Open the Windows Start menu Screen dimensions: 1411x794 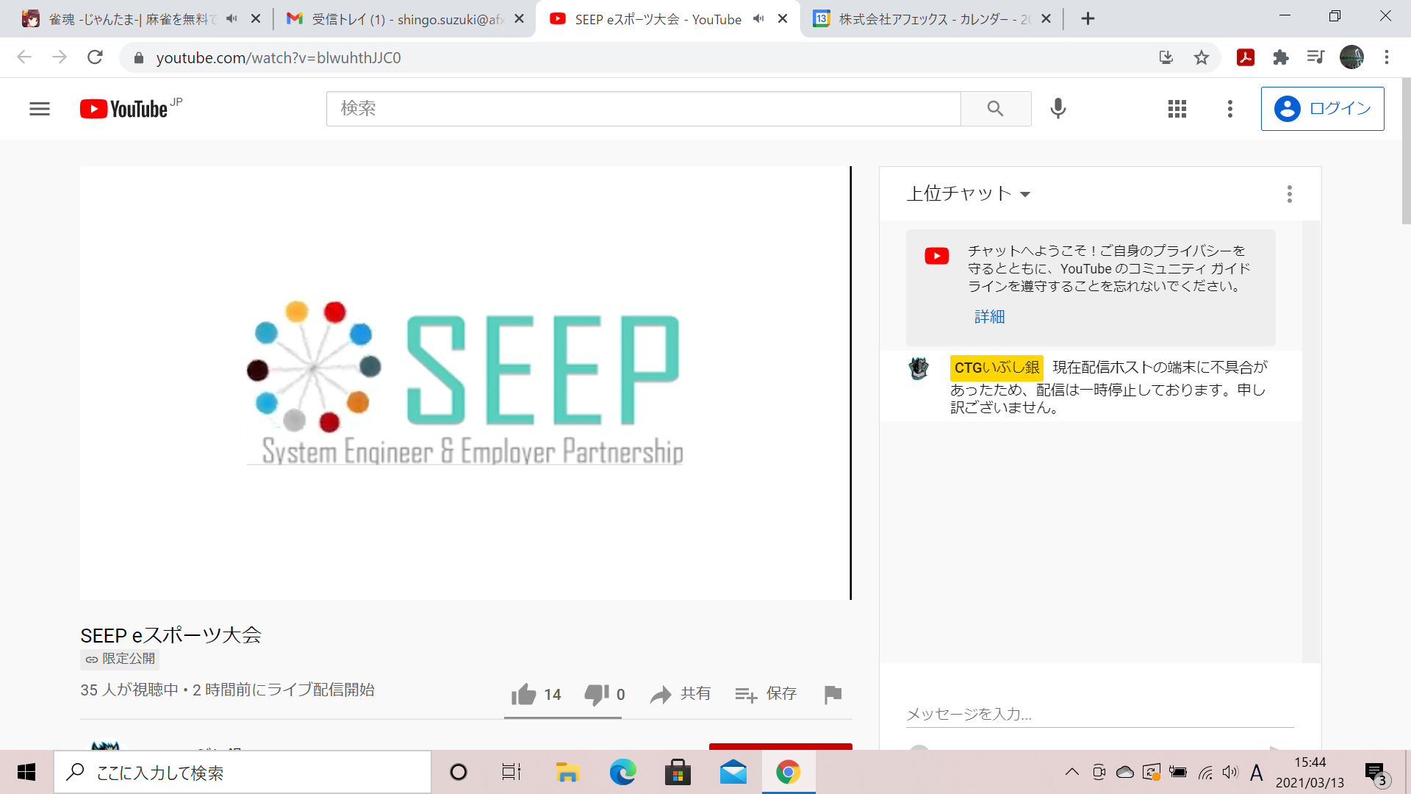click(x=26, y=772)
